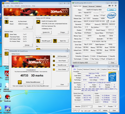Click the Show Details button
The height and width of the screenshot is (114, 125).
[62, 70]
